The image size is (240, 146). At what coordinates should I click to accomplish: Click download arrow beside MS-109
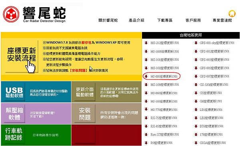pyautogui.click(x=146, y=84)
